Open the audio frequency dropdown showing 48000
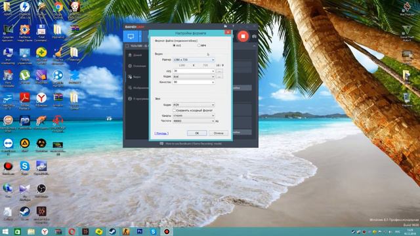 [194, 121]
